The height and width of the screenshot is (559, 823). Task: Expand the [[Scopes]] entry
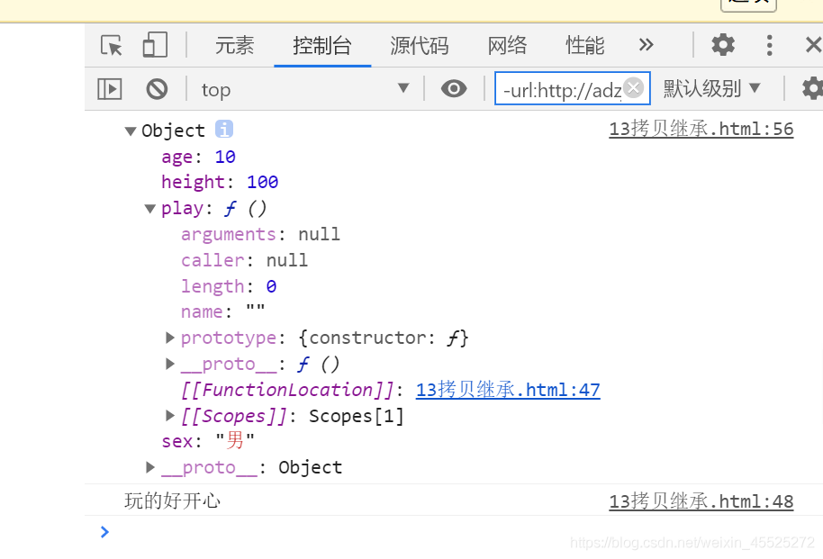coord(170,416)
